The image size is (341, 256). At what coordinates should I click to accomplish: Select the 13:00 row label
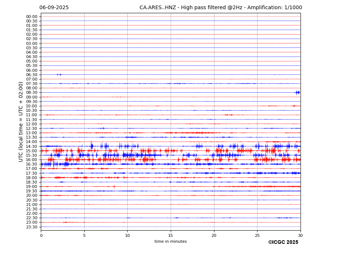(x=32, y=133)
